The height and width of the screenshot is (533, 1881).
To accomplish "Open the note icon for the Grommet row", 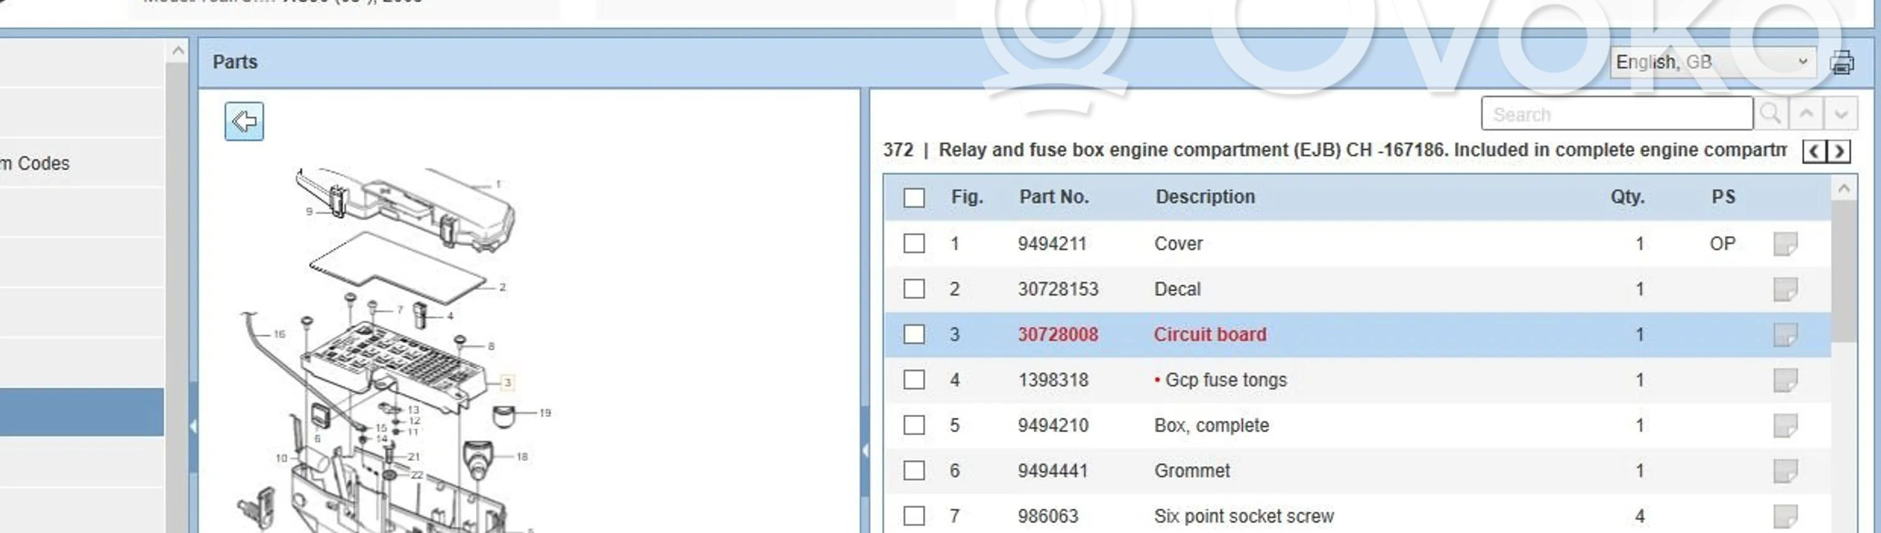I will 1784,471.
